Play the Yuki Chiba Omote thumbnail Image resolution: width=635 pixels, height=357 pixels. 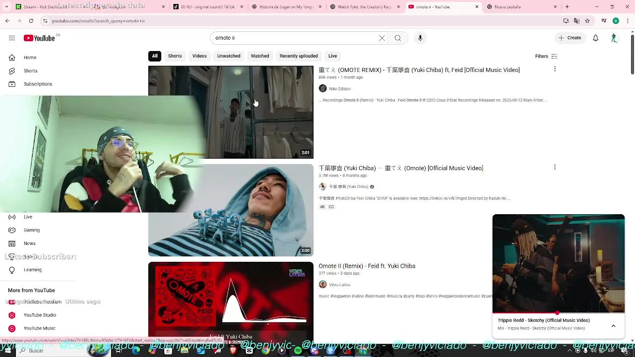pyautogui.click(x=231, y=210)
